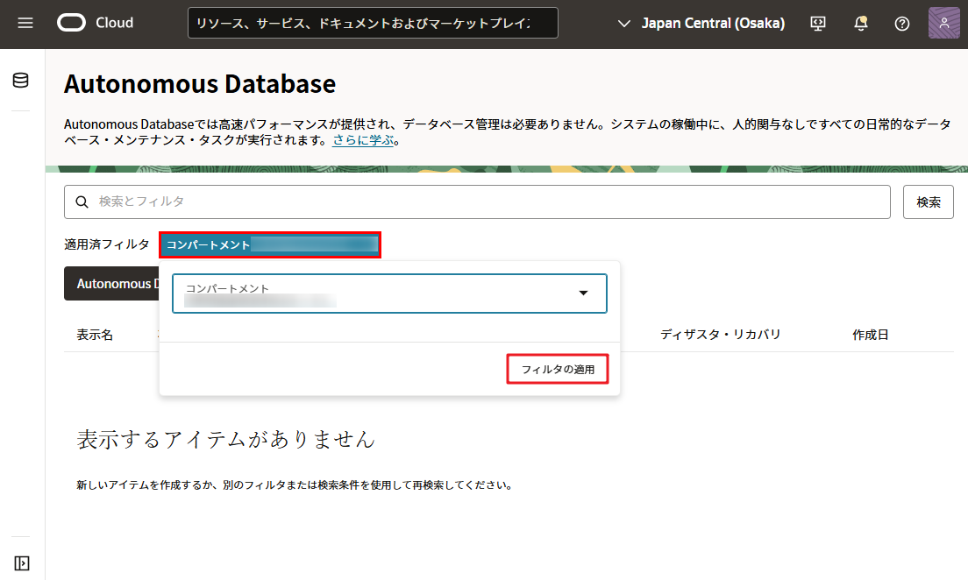Click the コンパートメント applied filter chip
968x580 pixels.
click(269, 245)
